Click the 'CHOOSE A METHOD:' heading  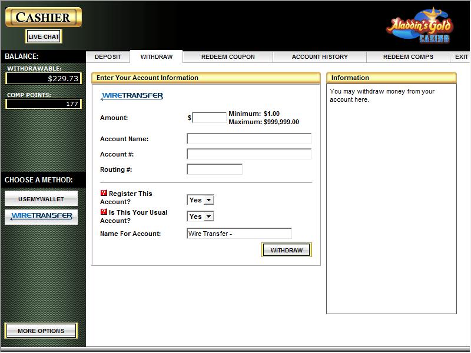(x=38, y=180)
